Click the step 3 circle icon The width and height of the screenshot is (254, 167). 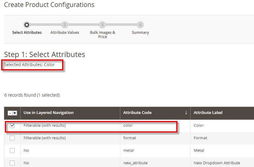(103, 25)
